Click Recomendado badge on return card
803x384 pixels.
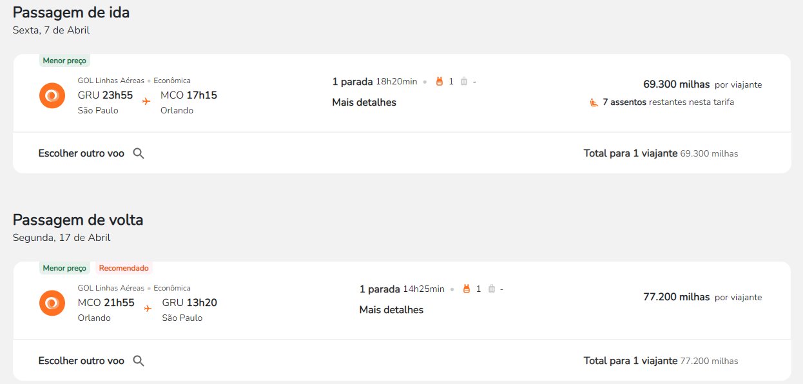(124, 268)
